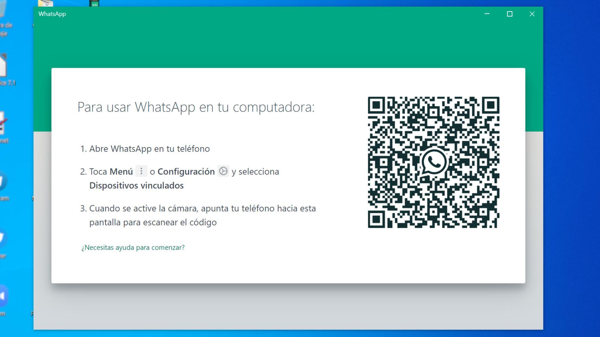Click the WhatsApp QR code

[x=433, y=162]
